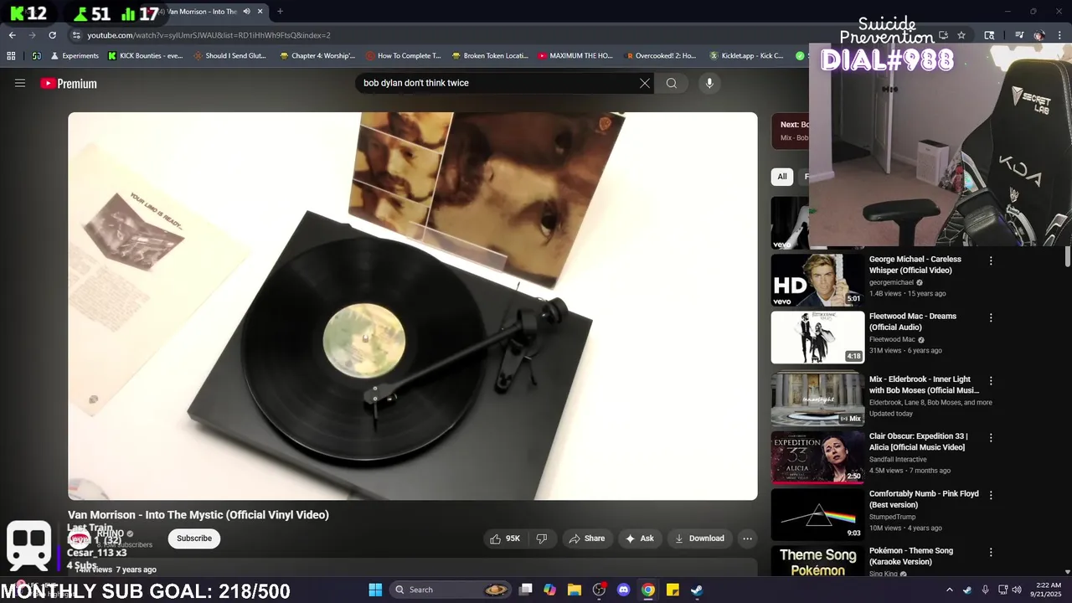Viewport: 1072px width, 603px height.
Task: Click the Van Morrison vinyl video player
Action: click(x=413, y=307)
